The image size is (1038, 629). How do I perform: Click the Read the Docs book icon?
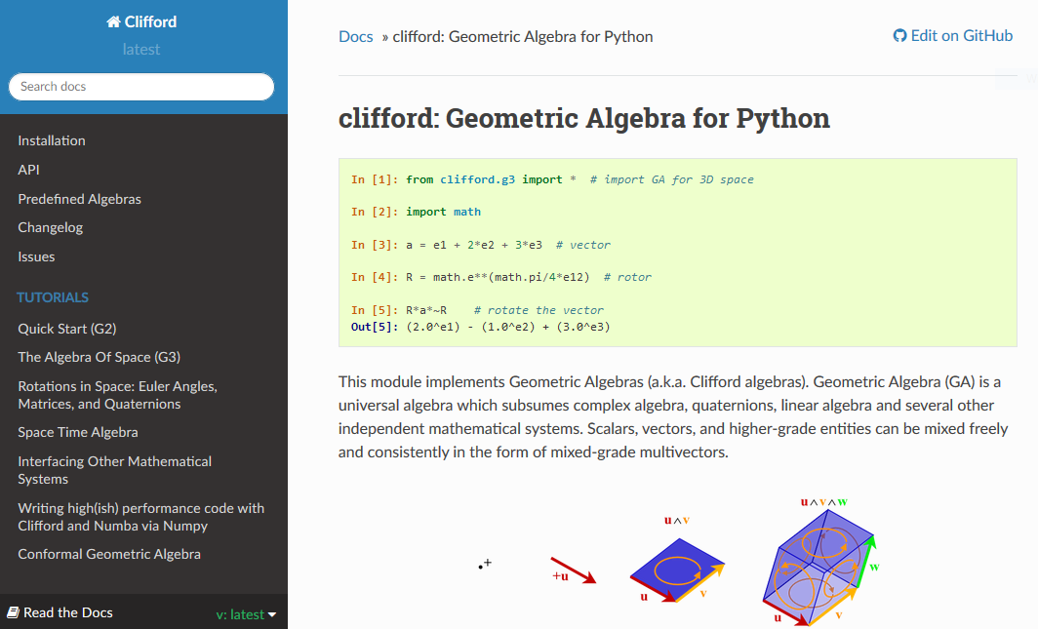[x=13, y=612]
